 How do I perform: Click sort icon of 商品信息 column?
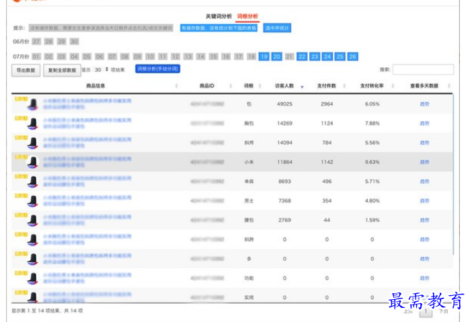[176, 86]
